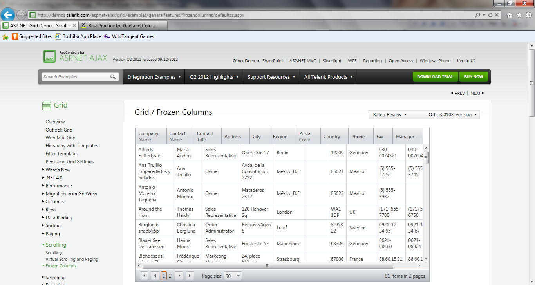Click the grid's vertical scrollbar thumb

click(x=426, y=158)
